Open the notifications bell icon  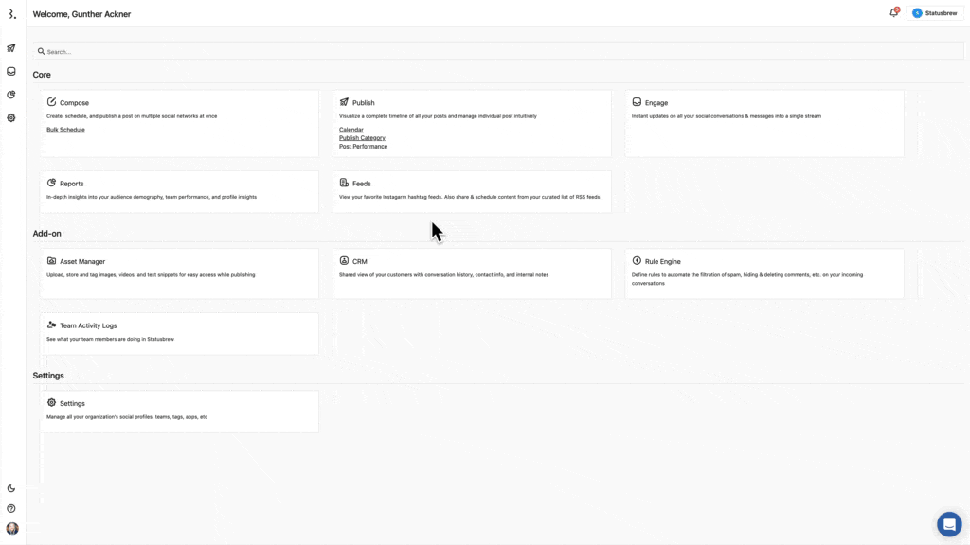point(893,13)
